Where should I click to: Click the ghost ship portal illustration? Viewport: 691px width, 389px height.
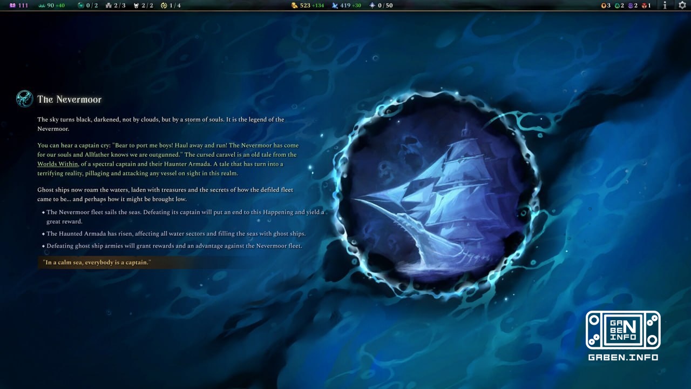(436, 195)
